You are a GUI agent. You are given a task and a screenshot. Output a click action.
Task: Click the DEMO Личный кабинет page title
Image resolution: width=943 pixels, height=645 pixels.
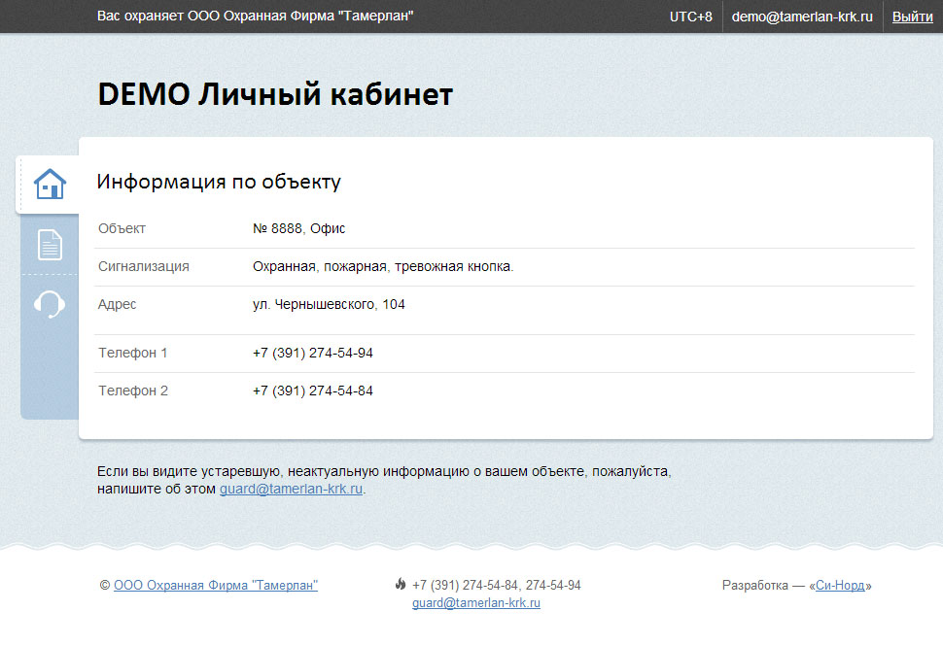[x=275, y=94]
